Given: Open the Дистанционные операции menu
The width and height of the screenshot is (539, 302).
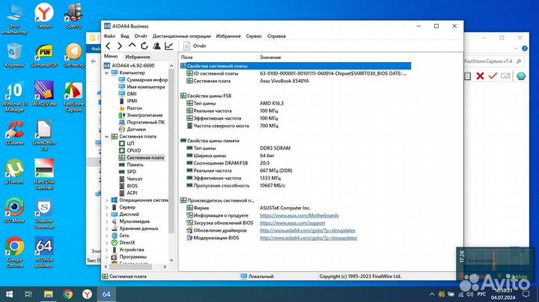Looking at the screenshot, I should (x=181, y=36).
